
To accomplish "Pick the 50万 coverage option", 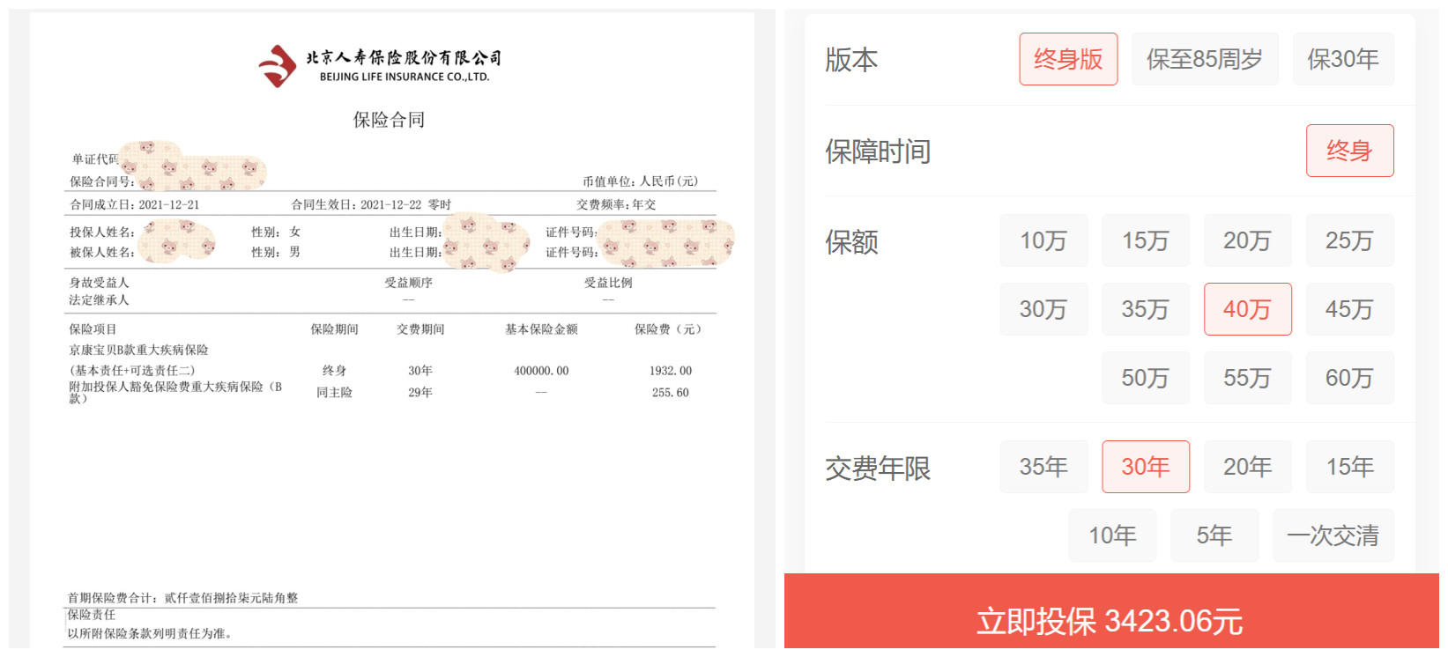I will pyautogui.click(x=1146, y=378).
